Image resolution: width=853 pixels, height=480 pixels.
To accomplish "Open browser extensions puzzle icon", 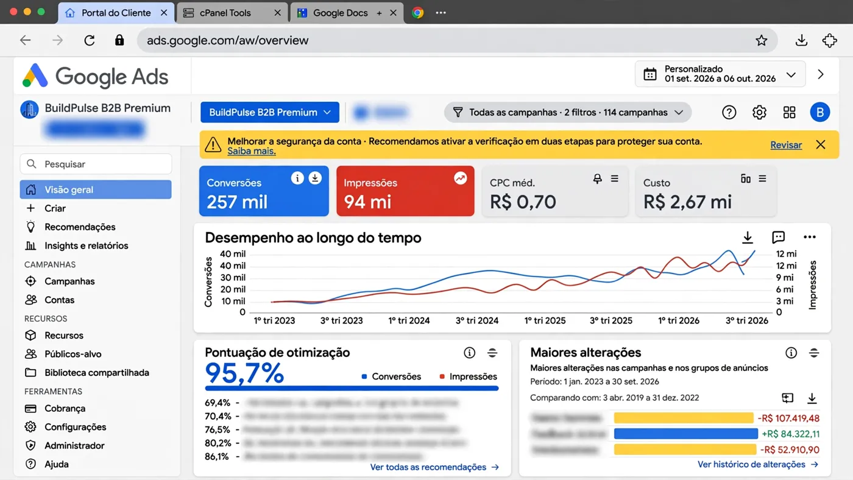I will 829,40.
